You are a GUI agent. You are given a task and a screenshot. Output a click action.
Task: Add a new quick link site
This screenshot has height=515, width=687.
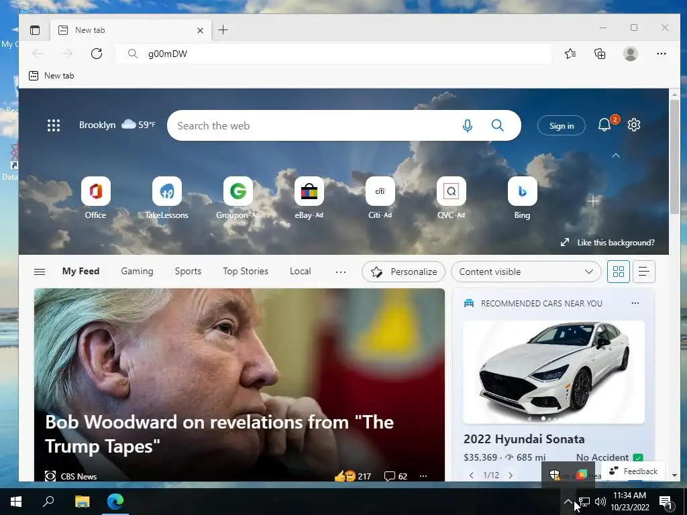click(593, 201)
